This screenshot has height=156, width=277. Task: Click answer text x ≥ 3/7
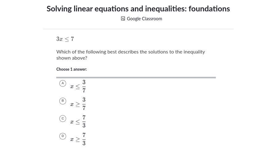(x=78, y=104)
